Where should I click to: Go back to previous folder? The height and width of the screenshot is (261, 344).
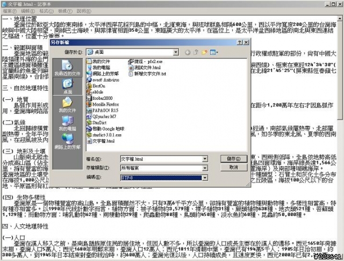[x=188, y=53]
